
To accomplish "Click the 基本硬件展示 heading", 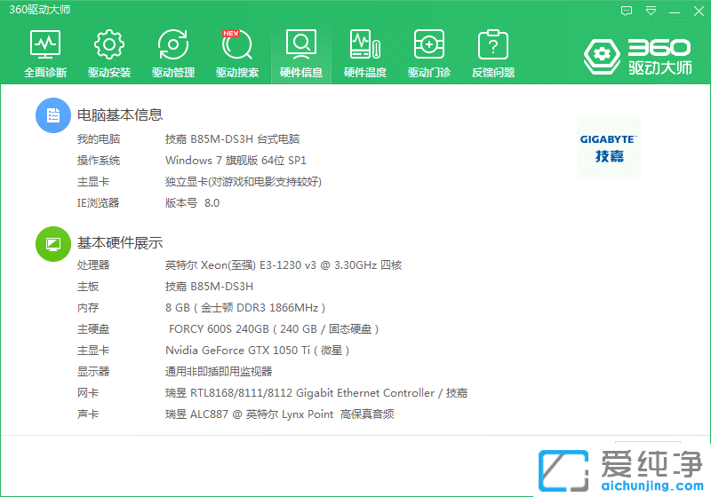I will 120,243.
